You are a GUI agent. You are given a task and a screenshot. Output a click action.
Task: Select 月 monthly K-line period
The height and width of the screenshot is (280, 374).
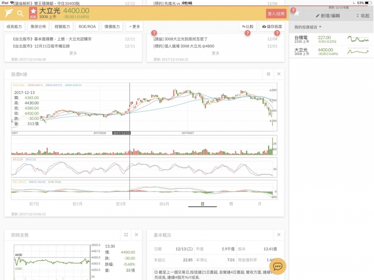[260, 204]
